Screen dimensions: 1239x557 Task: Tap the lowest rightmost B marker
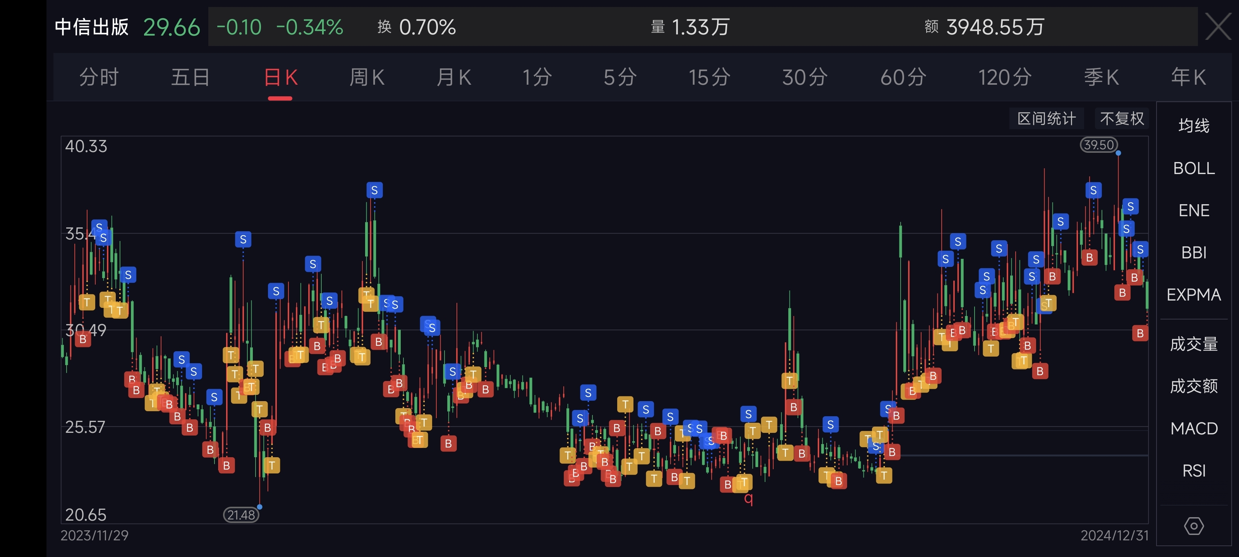point(1139,333)
